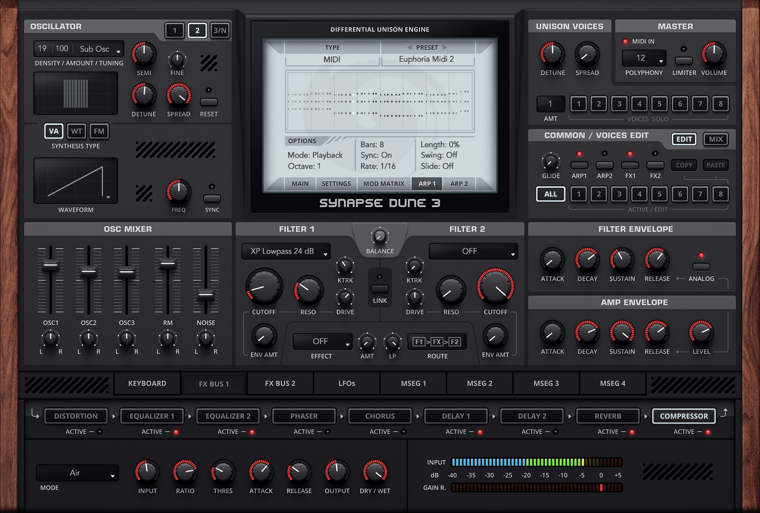Click the MIX button next to EDIT
Viewport: 760px width, 513px height.
click(x=716, y=139)
